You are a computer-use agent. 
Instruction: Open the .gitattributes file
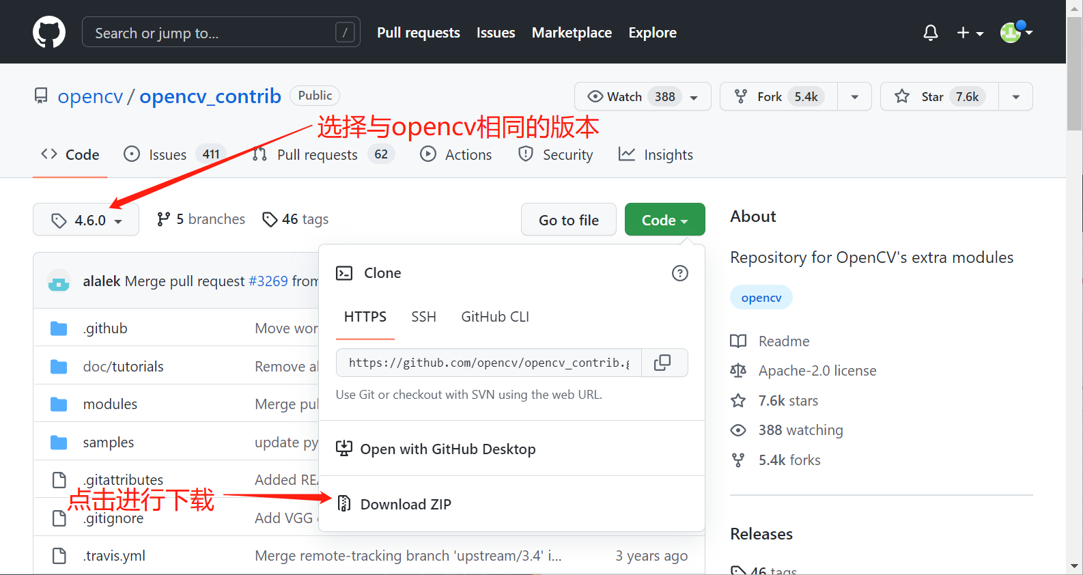coord(123,479)
